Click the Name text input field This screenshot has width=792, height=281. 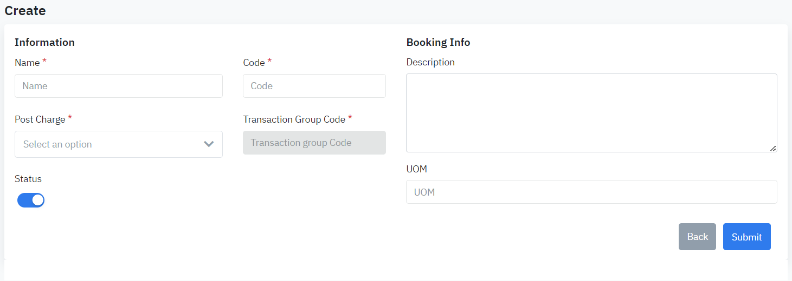118,86
